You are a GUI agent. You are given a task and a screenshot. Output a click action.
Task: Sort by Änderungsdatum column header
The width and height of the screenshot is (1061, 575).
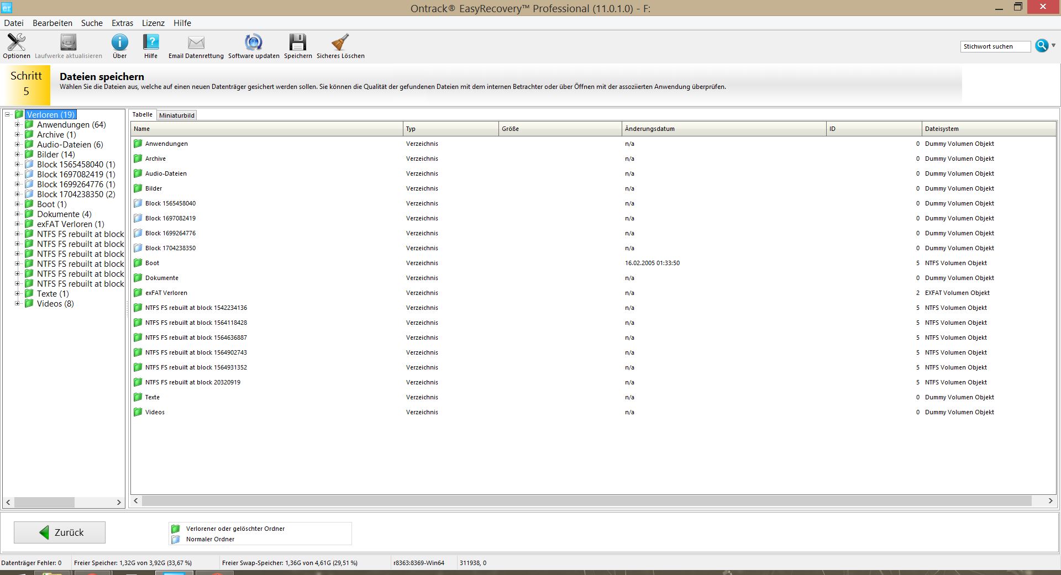point(724,129)
